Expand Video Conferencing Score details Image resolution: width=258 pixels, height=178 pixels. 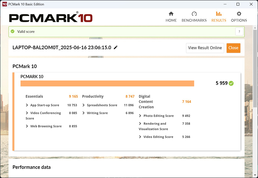pyautogui.click(x=27, y=113)
